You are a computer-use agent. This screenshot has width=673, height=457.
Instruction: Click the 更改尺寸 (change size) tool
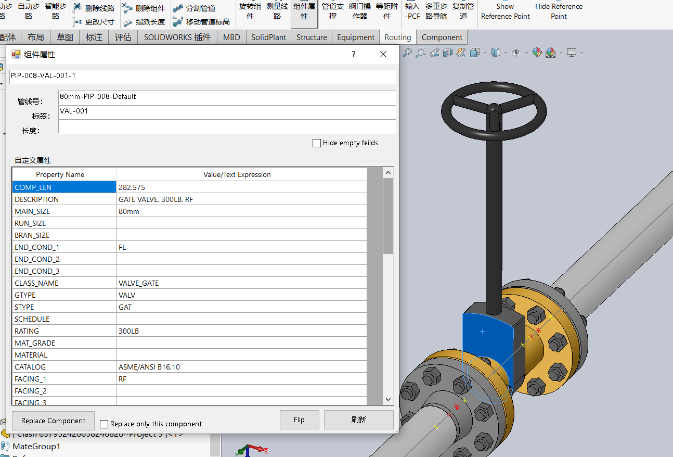(94, 22)
